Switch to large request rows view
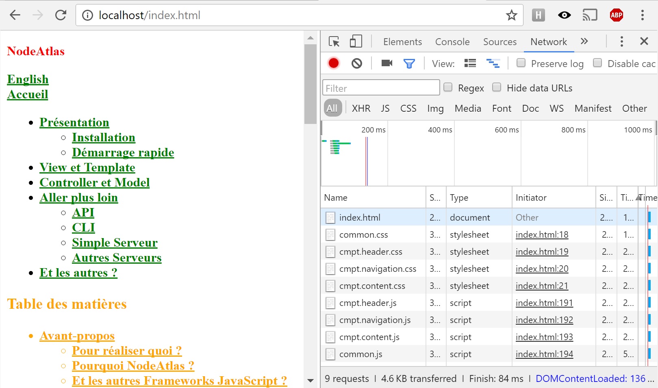The height and width of the screenshot is (388, 658). point(470,63)
